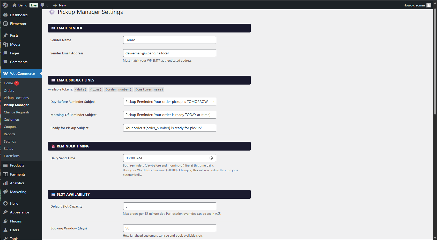437x240 pixels.
Task: Focus the Sender Name field
Action: pos(170,40)
